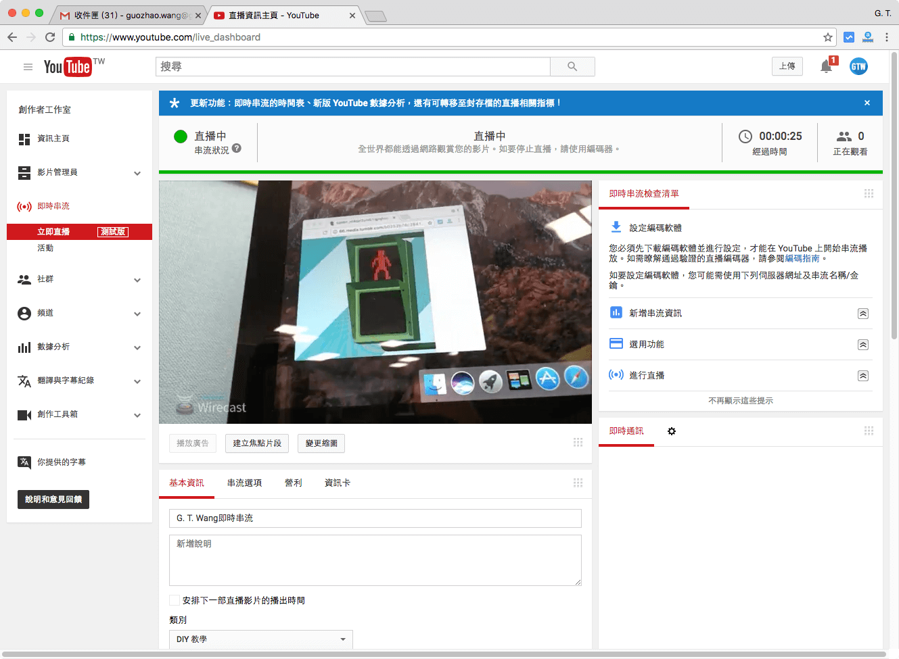The image size is (899, 659).
Task: Click the notification bell icon
Action: coord(825,66)
